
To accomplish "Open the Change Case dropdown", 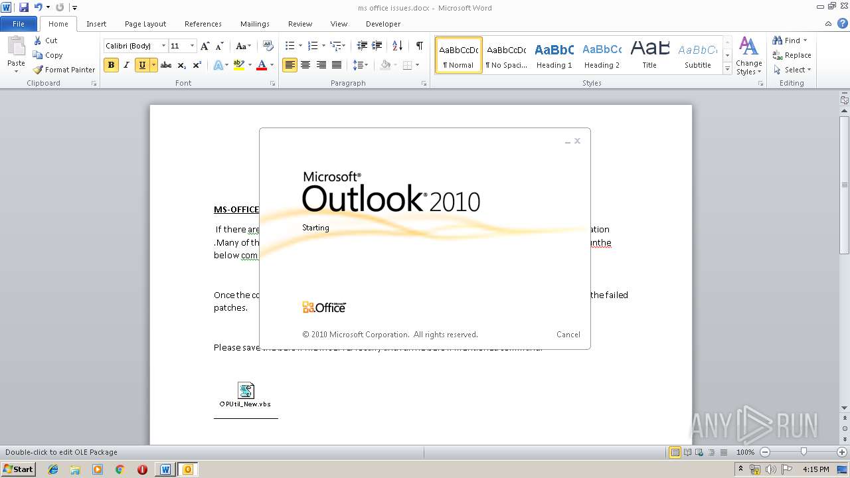I will 244,46.
